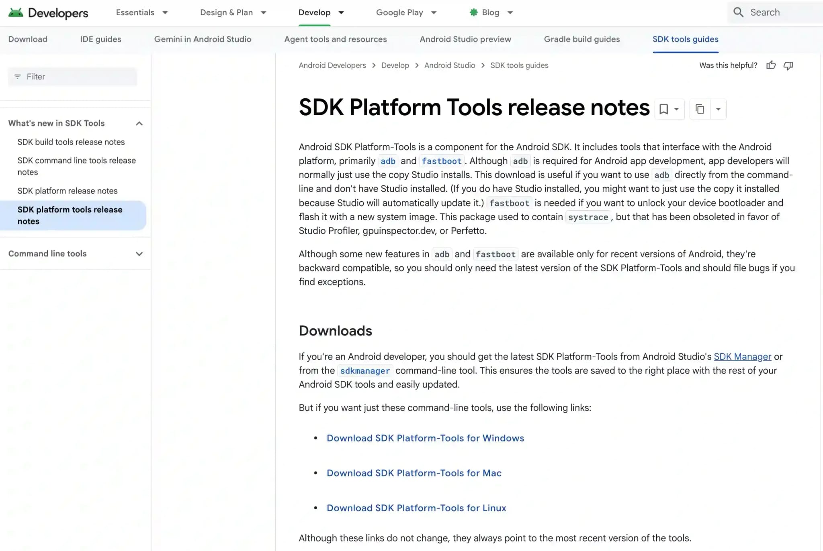The width and height of the screenshot is (823, 551).
Task: Click the bookmark icon beside the title
Action: point(663,109)
